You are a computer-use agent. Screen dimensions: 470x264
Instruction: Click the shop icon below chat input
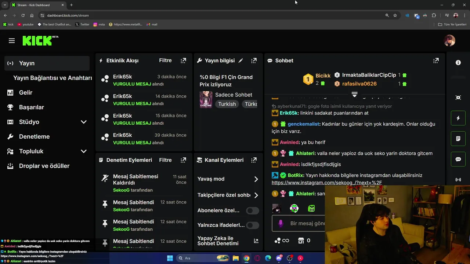(301, 241)
